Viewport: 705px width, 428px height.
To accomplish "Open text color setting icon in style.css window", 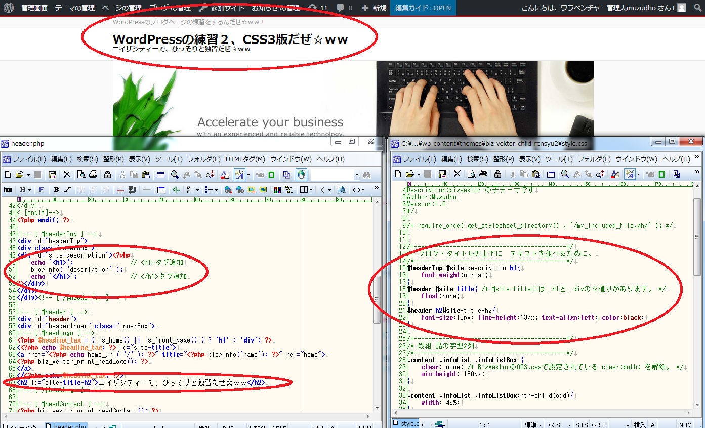I will click(x=615, y=174).
